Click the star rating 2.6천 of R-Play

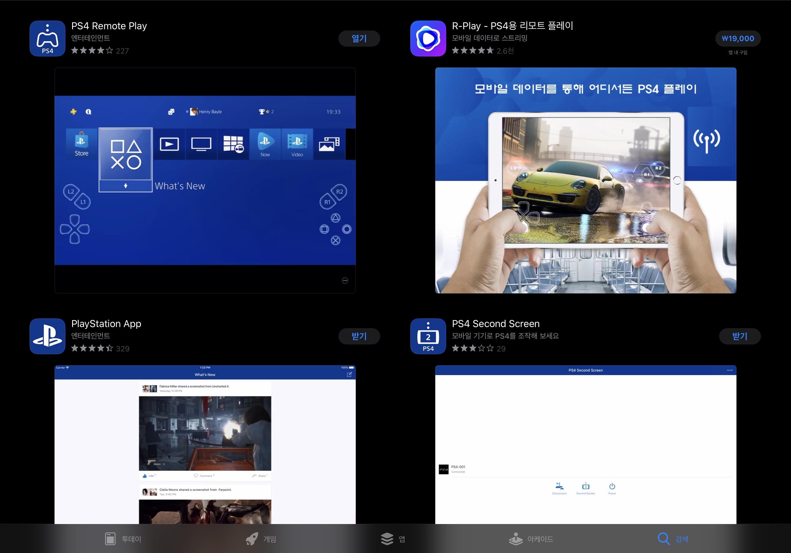pos(483,51)
